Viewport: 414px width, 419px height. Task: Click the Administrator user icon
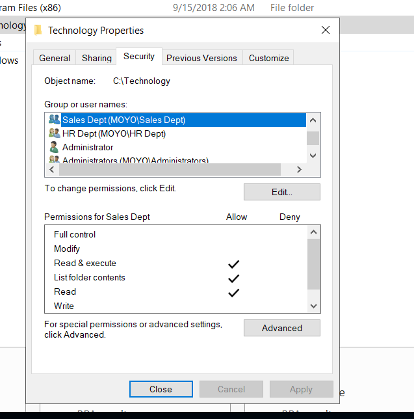click(54, 147)
